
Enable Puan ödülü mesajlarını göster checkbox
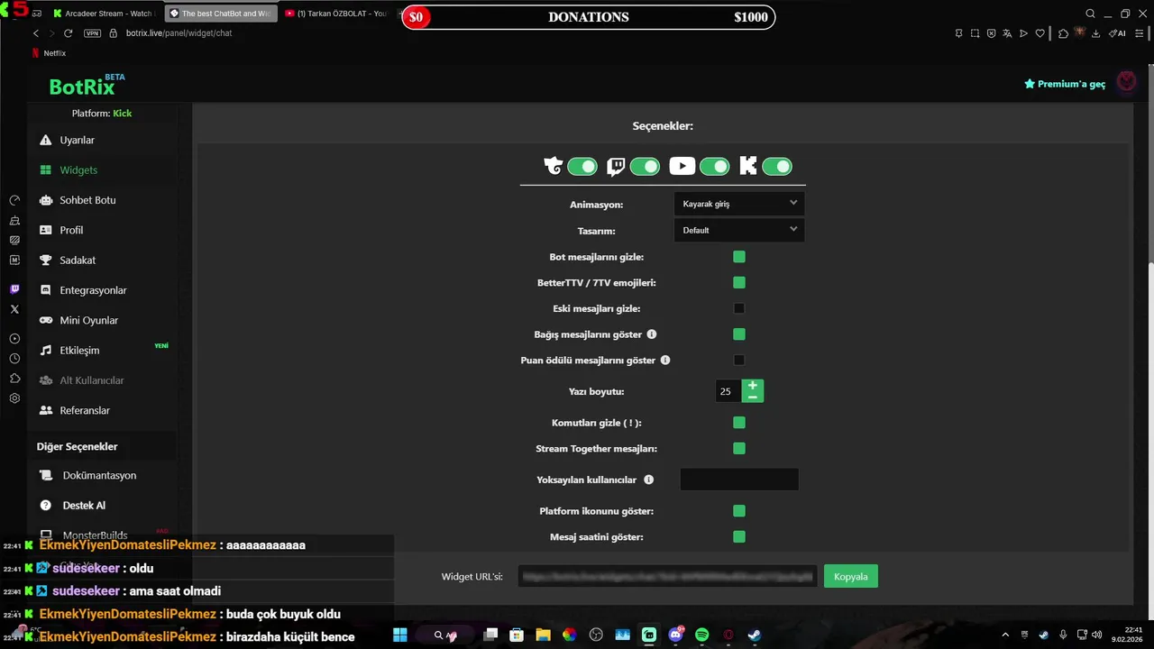point(739,361)
